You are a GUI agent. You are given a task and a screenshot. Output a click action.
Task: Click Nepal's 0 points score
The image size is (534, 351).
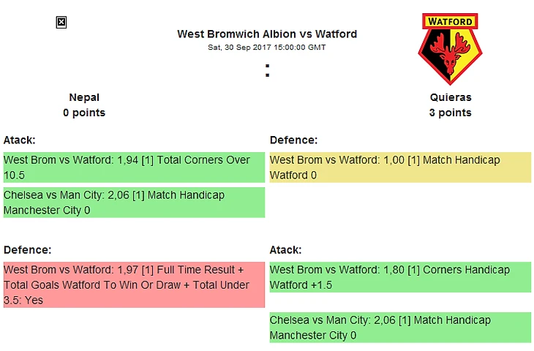84,113
